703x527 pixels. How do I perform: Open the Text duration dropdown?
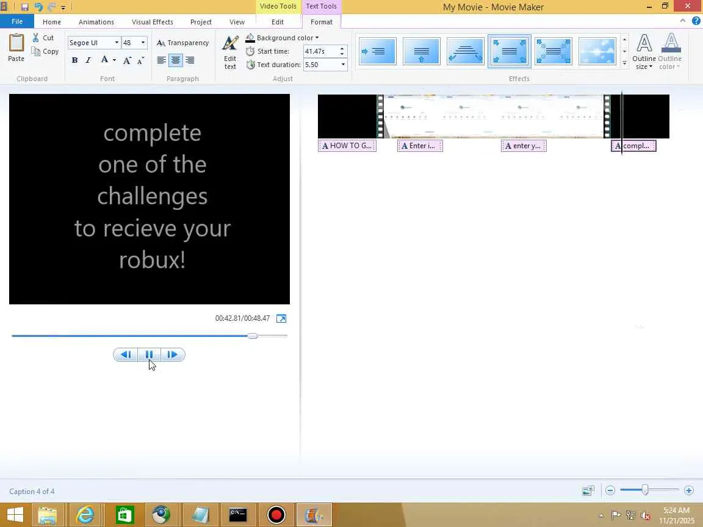[343, 65]
